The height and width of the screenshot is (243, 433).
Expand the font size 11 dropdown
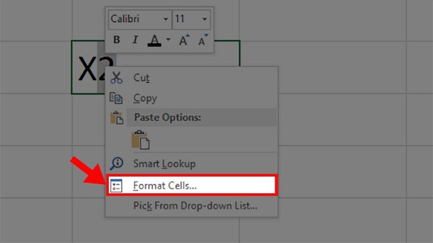coord(191,19)
